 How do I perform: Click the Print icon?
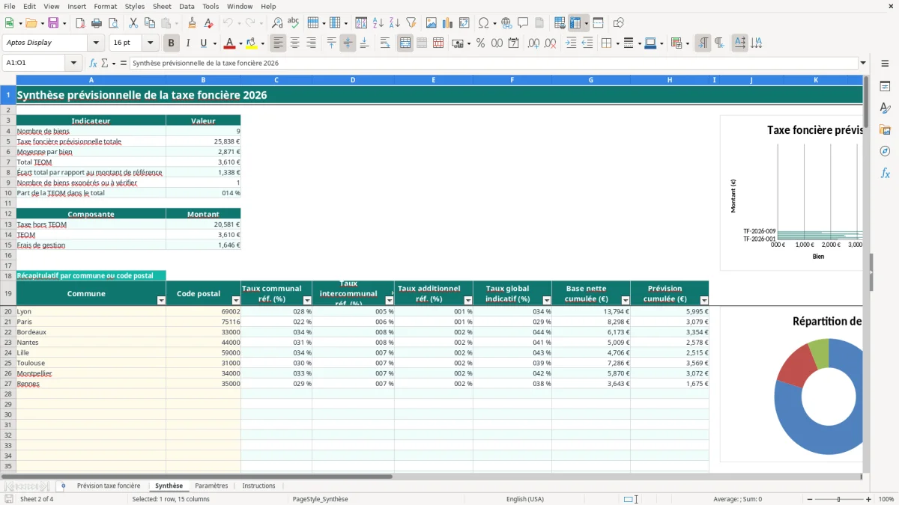coord(97,23)
